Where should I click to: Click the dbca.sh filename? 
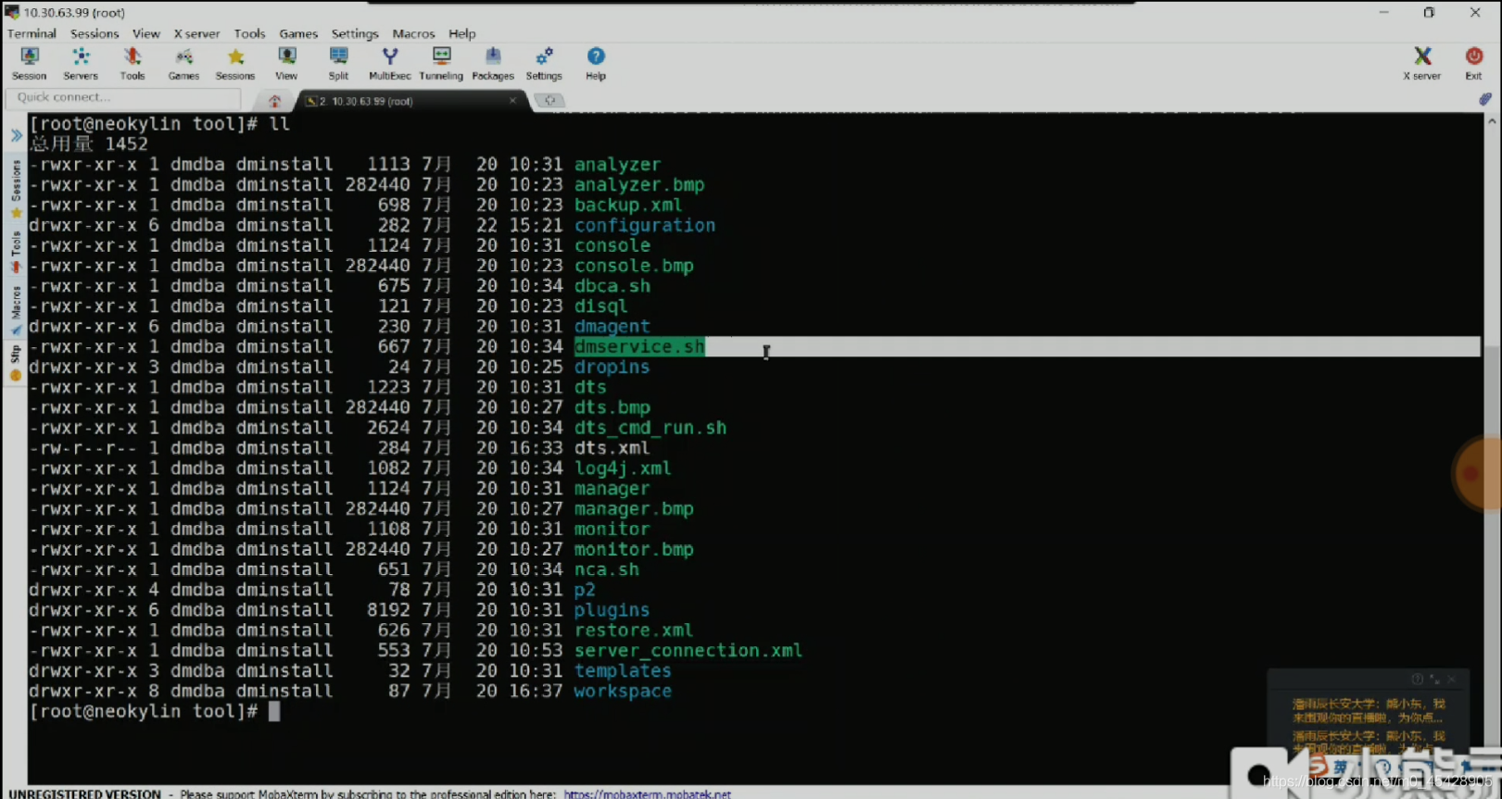612,286
